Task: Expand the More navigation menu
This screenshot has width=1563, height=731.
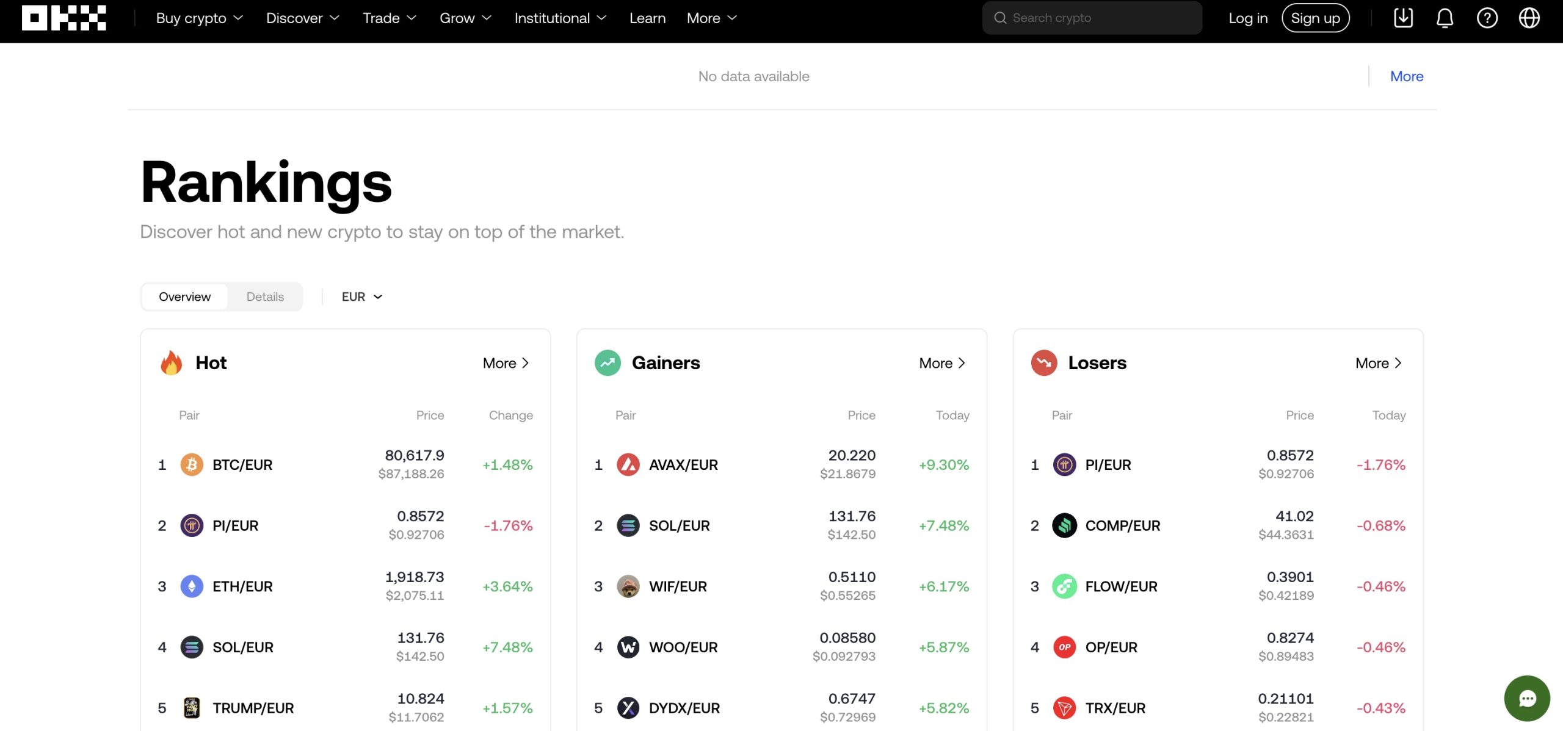Action: [712, 18]
